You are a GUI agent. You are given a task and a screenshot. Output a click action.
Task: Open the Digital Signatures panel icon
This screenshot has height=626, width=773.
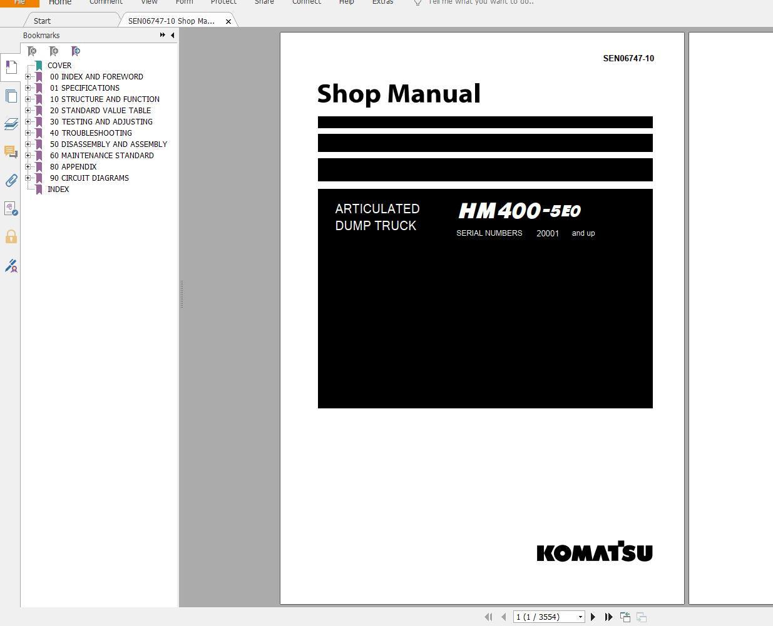click(11, 208)
